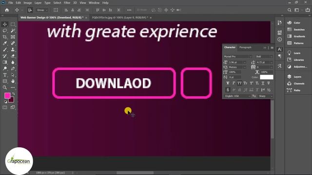This screenshot has width=312, height=175.
Task: Select the Clone Stamp tool
Action: (13, 50)
